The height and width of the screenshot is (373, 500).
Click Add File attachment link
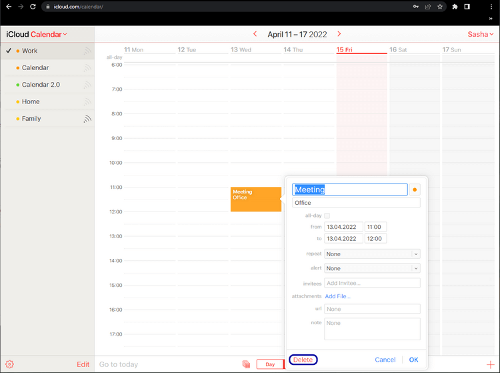338,296
